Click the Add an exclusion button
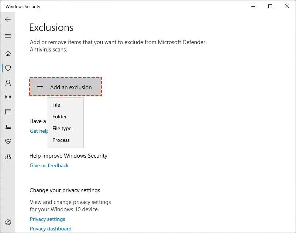Viewport: 296px width, 233px height. [x=66, y=87]
